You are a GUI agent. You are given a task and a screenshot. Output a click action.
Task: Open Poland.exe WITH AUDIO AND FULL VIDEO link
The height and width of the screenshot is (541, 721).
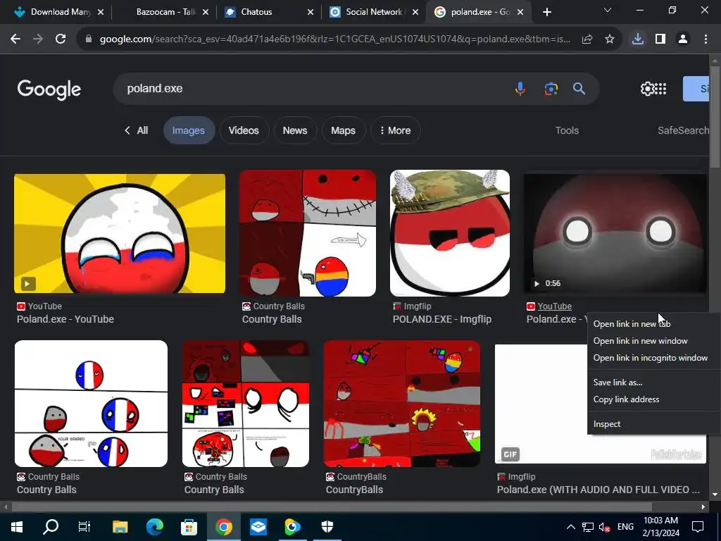(598, 490)
